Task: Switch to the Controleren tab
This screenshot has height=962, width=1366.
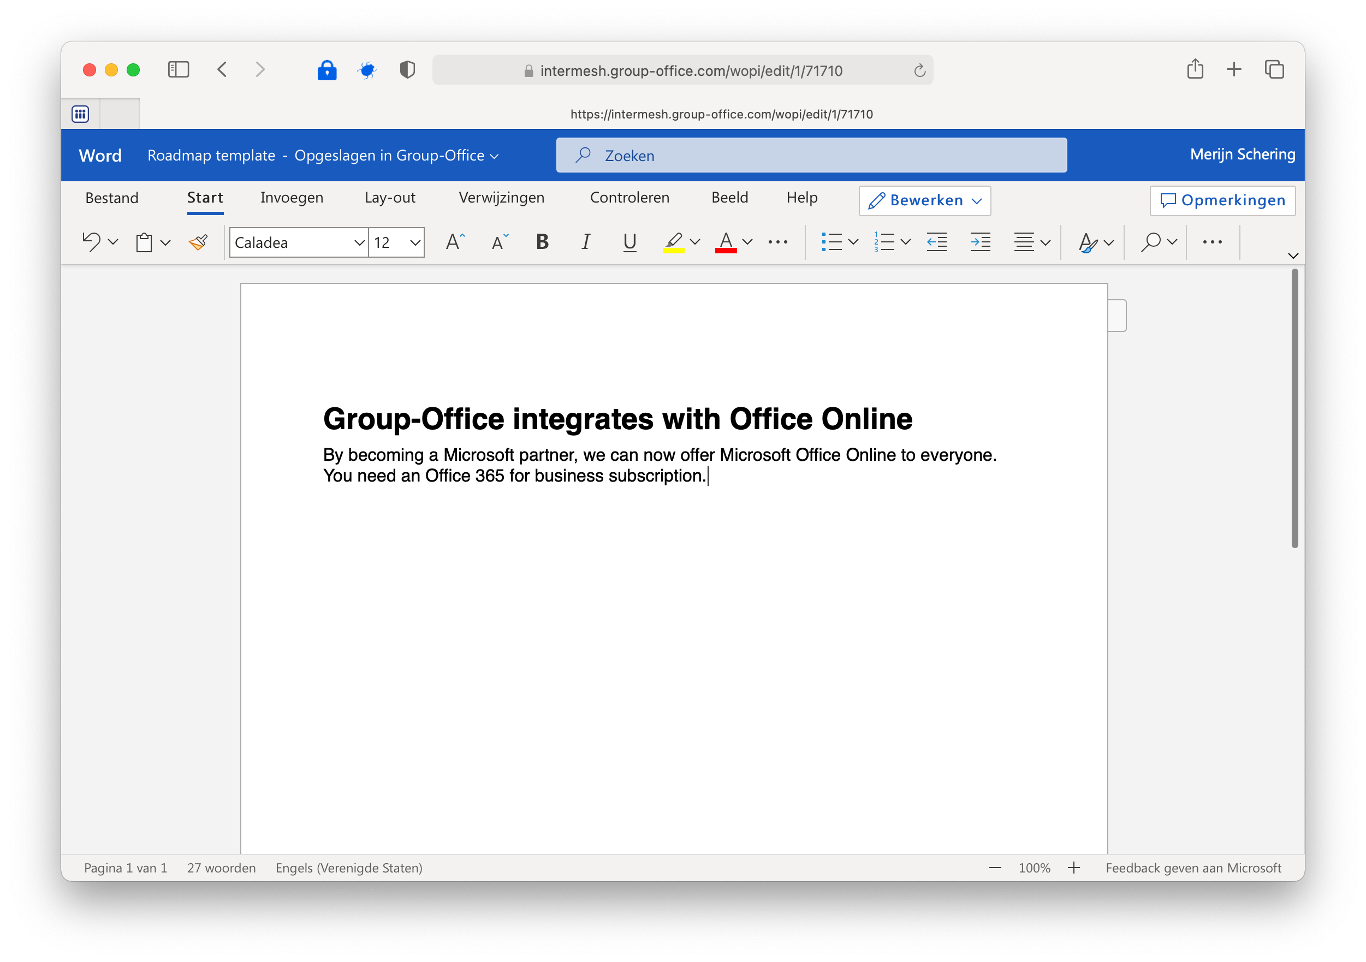Action: 629,198
